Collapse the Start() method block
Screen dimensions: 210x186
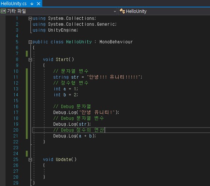coord(30,60)
